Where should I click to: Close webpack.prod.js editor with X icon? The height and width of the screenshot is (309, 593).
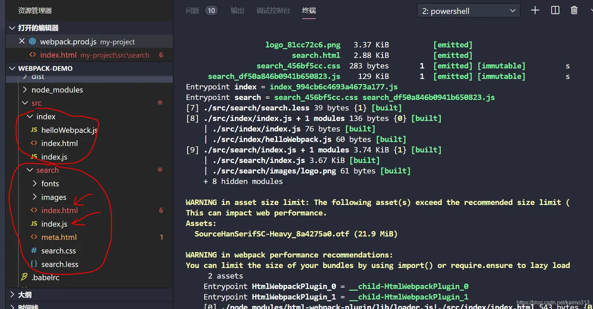[22, 41]
